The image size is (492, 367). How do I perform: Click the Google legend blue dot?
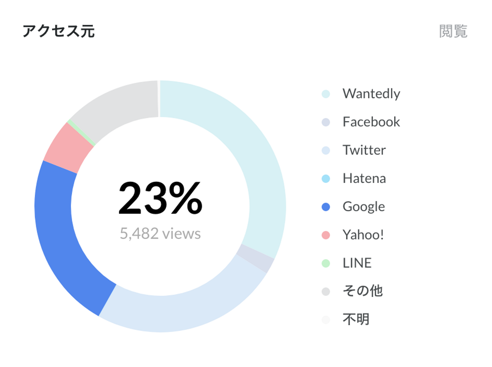326,207
